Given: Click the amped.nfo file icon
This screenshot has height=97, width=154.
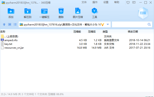Looking at the screenshot, I should 2,40.
